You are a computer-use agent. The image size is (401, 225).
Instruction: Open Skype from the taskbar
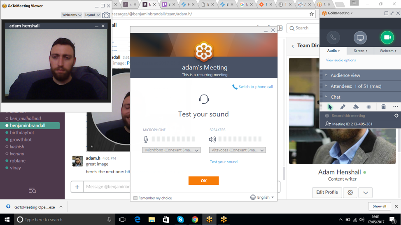tap(181, 219)
